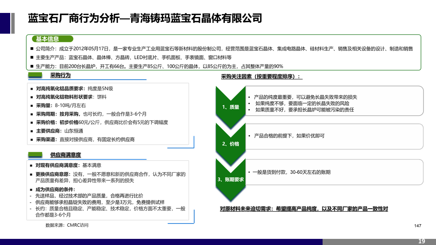436x245 pixels.
Task: Click 对现有供应商满意度 基本满意 line
Action: point(66,165)
